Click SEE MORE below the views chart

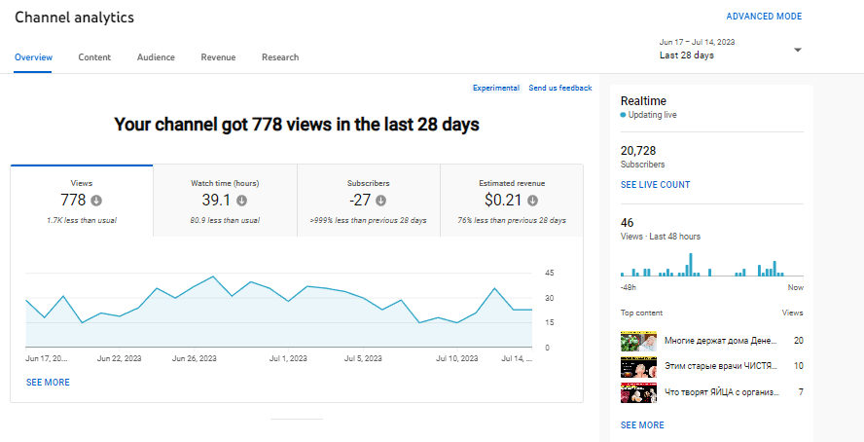tap(48, 383)
